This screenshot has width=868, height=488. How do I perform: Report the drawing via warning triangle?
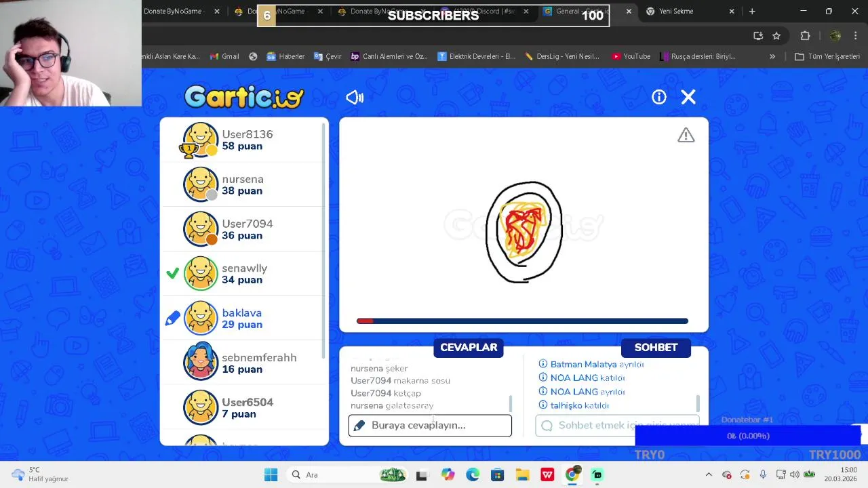[686, 136]
